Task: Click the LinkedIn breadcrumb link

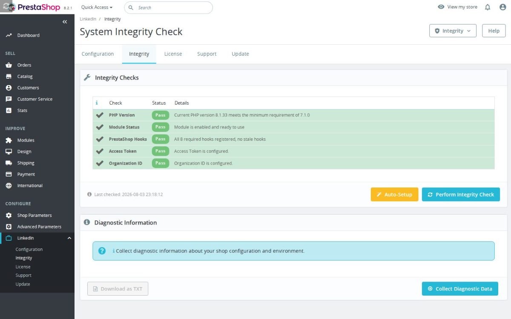Action: coord(88,19)
